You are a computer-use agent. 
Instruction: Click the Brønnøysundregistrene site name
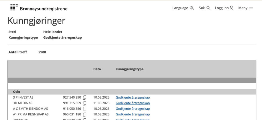click(44, 9)
